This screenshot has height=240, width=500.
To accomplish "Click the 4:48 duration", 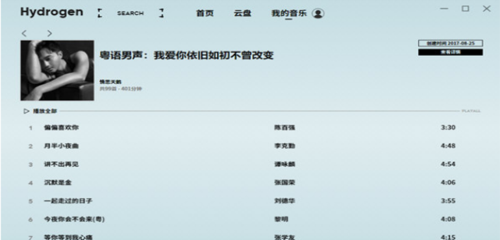I will [448, 146].
